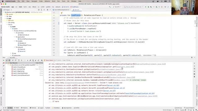The width and height of the screenshot is (198, 111).
Task: Open test history clock icon
Action: [x=33, y=60]
